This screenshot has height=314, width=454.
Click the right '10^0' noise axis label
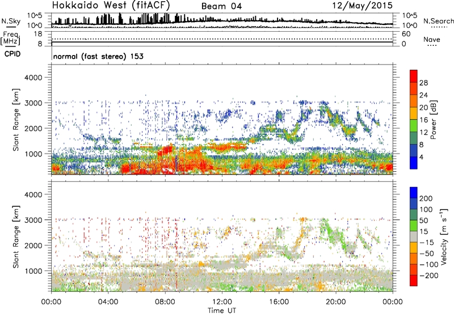point(409,26)
